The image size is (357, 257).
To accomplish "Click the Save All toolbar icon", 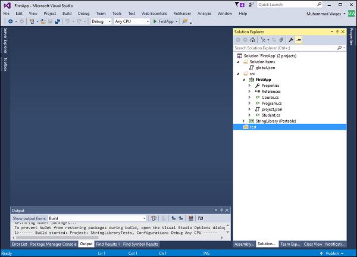I will pyautogui.click(x=58, y=21).
